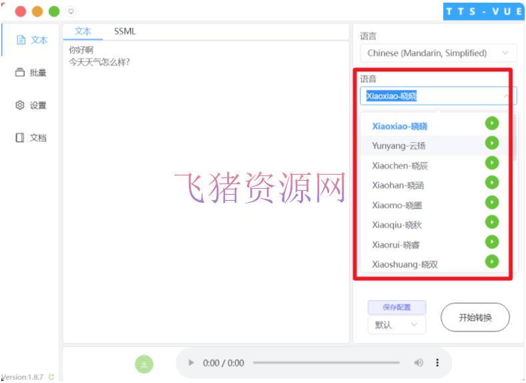This screenshot has width=526, height=383.
Task: Click the orange minimize window button
Action: coord(37,11)
